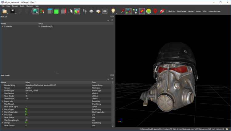
Task: Close the Block Details panel
Action: click(113, 75)
